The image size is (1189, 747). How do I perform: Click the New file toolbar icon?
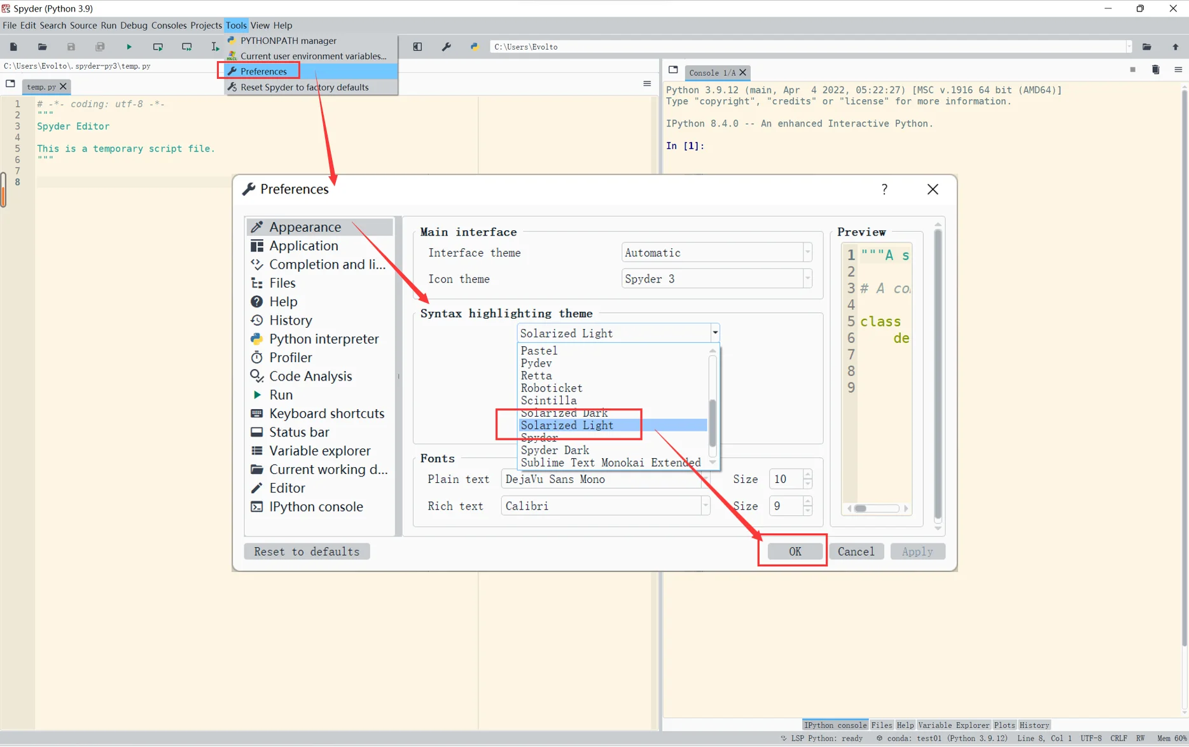click(x=13, y=46)
